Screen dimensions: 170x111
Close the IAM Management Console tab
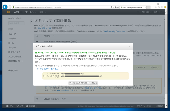point(145,7)
